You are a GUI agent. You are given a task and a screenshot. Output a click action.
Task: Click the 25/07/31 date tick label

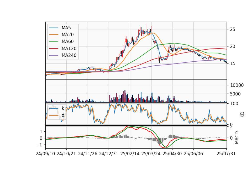click(226, 154)
